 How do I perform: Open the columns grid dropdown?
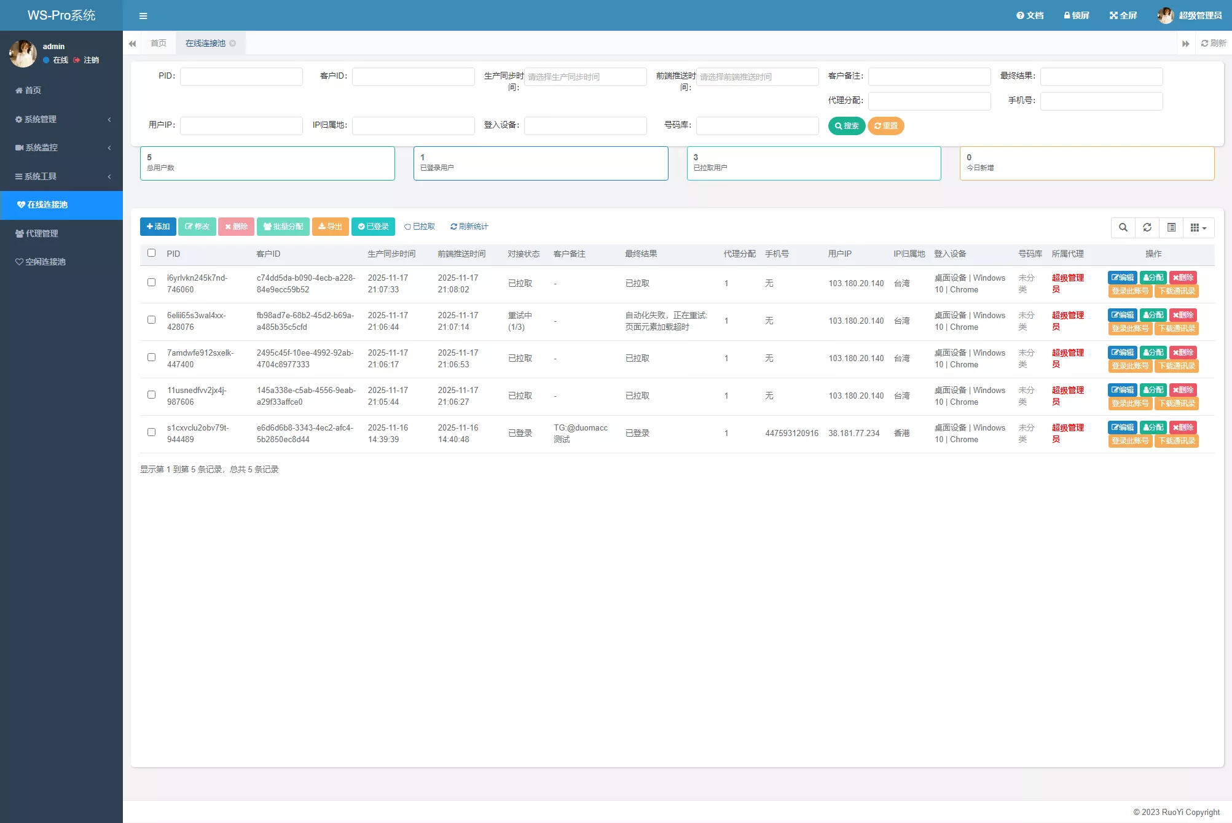pos(1198,228)
